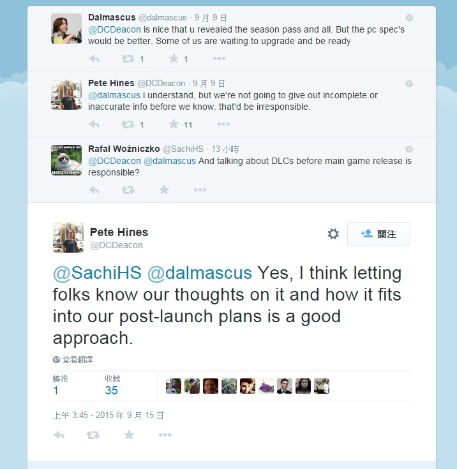This screenshot has height=469, width=457.
Task: Open more options on Rafał Woźniczko's tweet
Action: 200,190
